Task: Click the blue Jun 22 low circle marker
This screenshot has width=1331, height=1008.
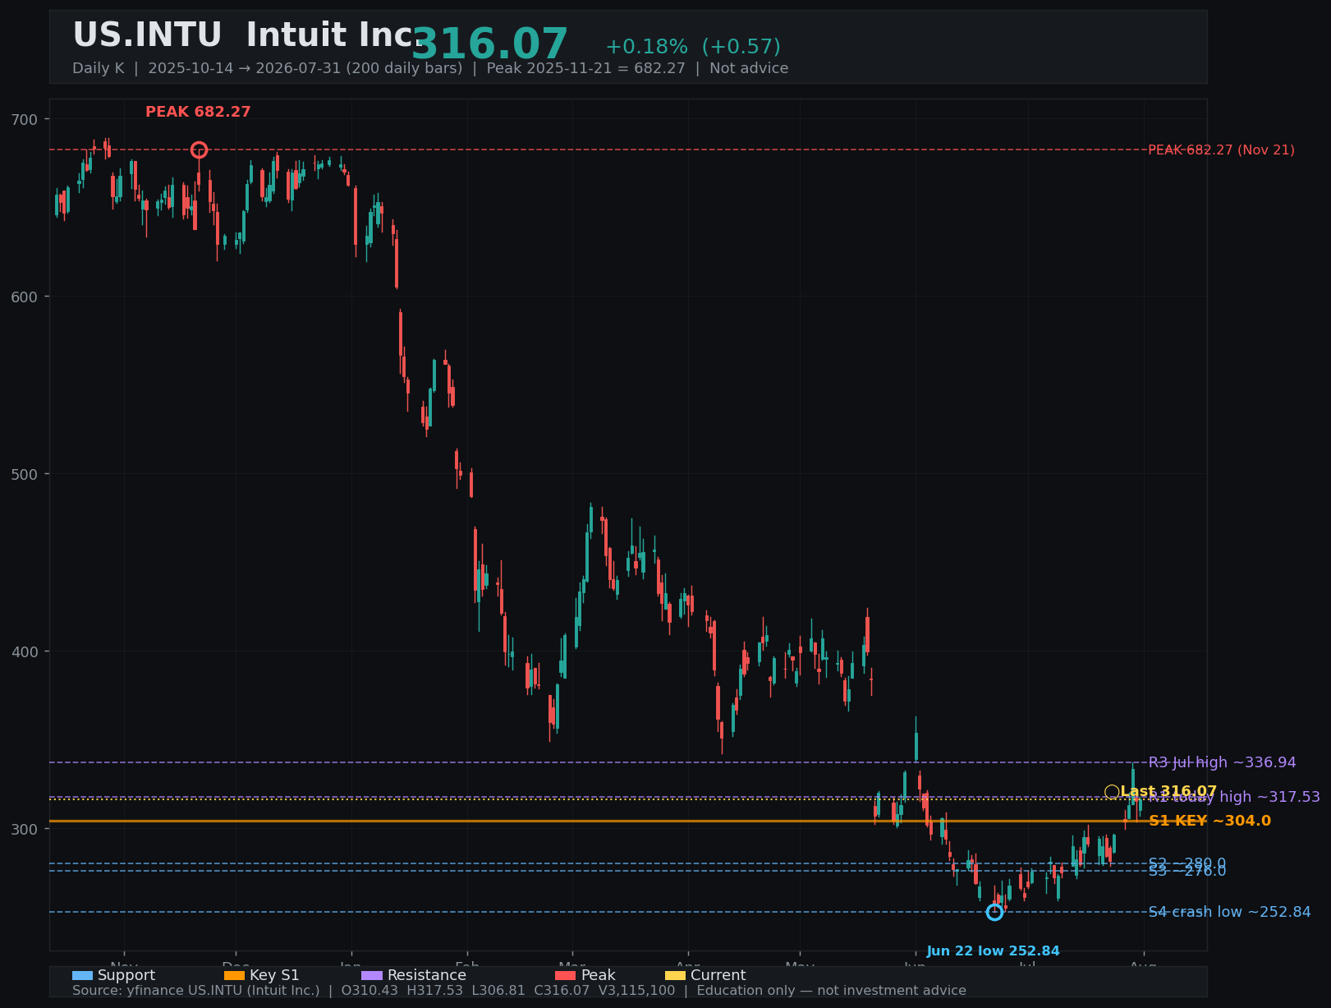Action: point(994,912)
